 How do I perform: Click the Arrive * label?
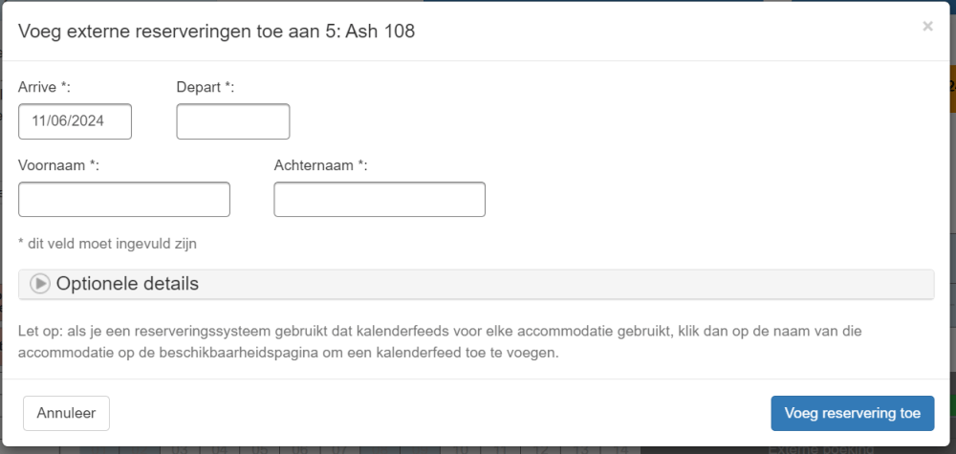pyautogui.click(x=45, y=87)
